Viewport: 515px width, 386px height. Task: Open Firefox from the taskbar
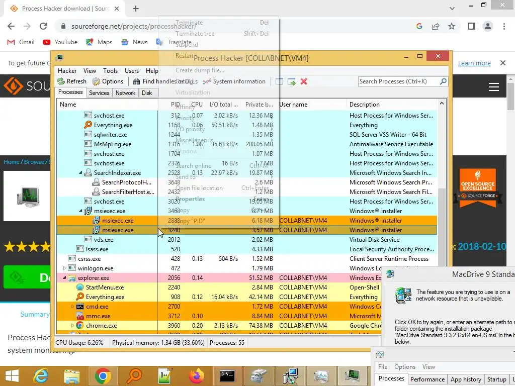click(197, 376)
